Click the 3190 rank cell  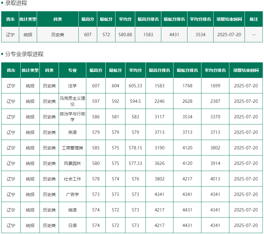click(159, 148)
